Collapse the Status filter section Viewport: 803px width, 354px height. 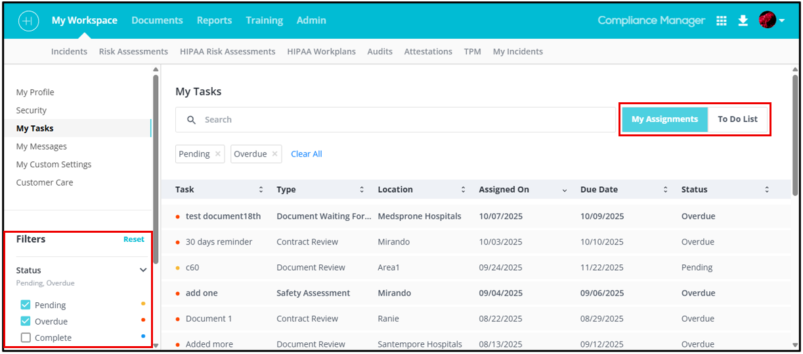pyautogui.click(x=143, y=270)
